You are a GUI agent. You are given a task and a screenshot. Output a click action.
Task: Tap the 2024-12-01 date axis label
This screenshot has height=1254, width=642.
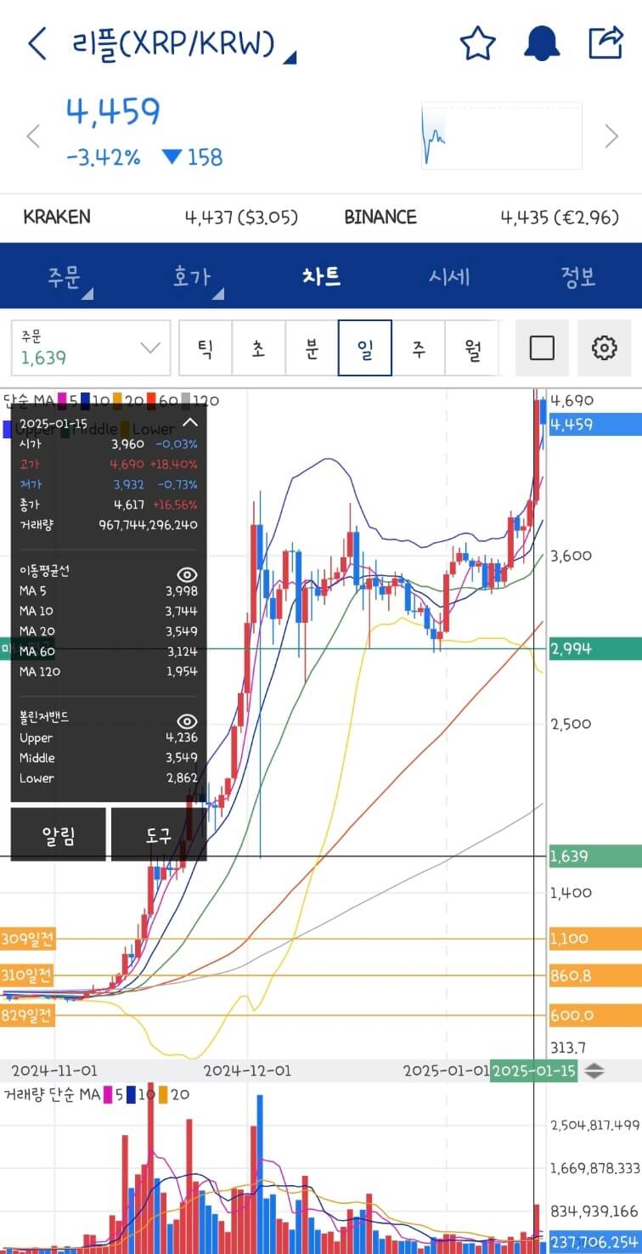(247, 1070)
